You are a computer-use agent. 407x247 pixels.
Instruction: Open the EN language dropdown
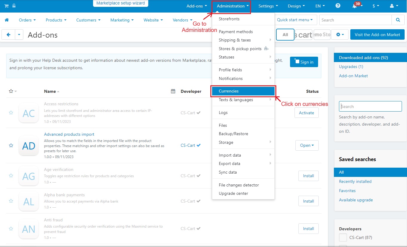click(x=320, y=6)
